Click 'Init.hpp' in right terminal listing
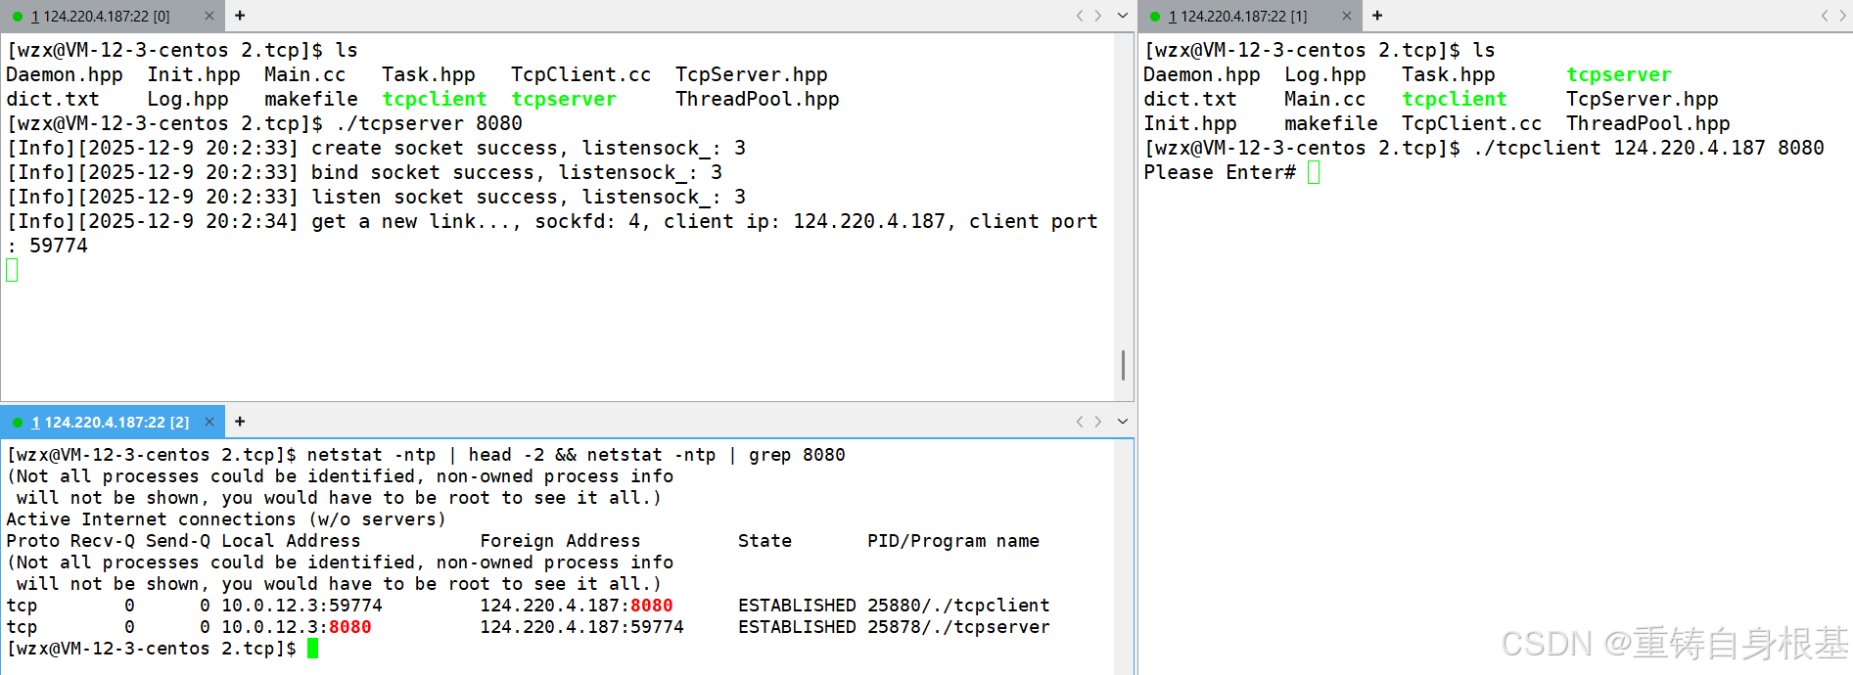Screen dimensions: 1853x675 [x=1190, y=123]
